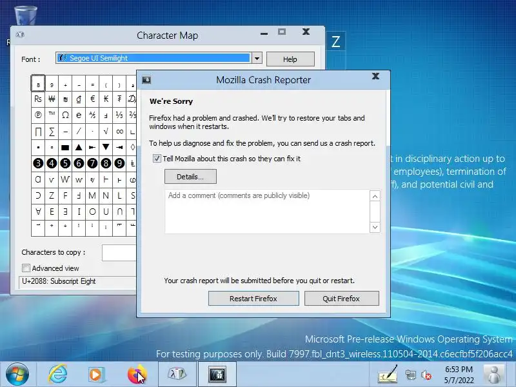Launch Internet Explorer from taskbar
This screenshot has height=387, width=516.
58,374
